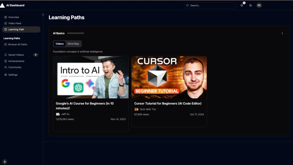The image size is (293, 165).
Task: Click the Jeff Su channel name
Action: click(x=65, y=114)
